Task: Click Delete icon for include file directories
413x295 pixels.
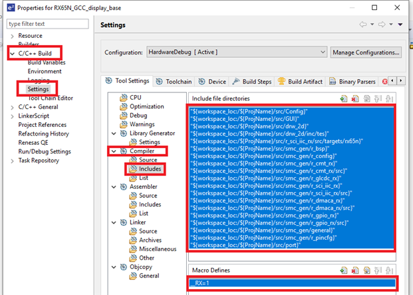Action: [x=354, y=98]
